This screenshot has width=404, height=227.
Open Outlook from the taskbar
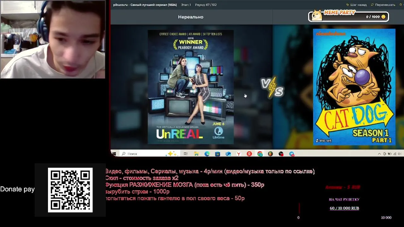tap(228, 154)
